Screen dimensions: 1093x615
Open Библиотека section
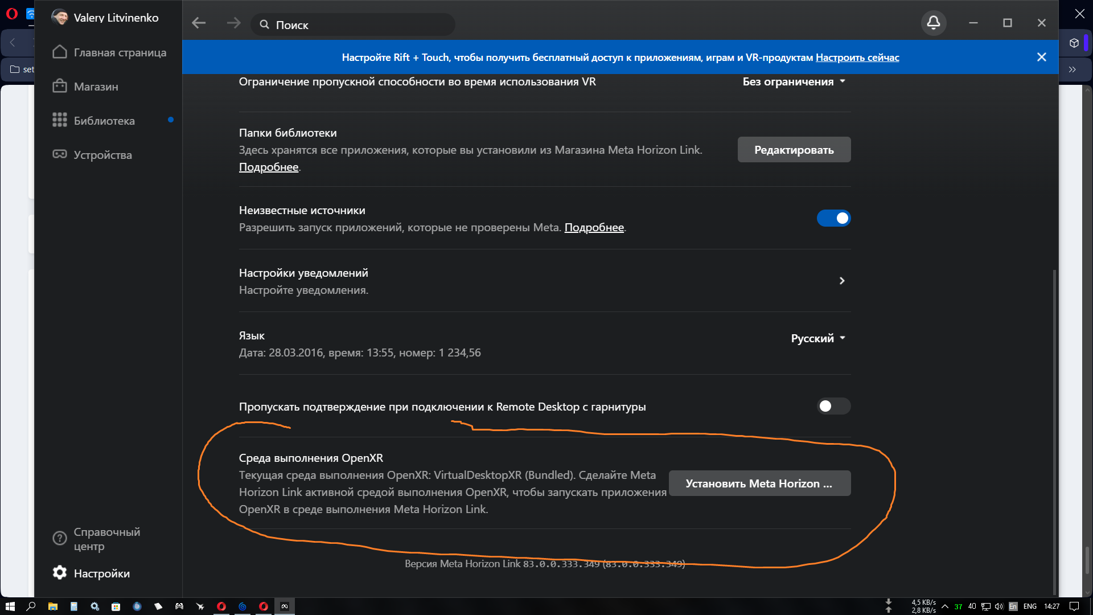[x=94, y=121]
